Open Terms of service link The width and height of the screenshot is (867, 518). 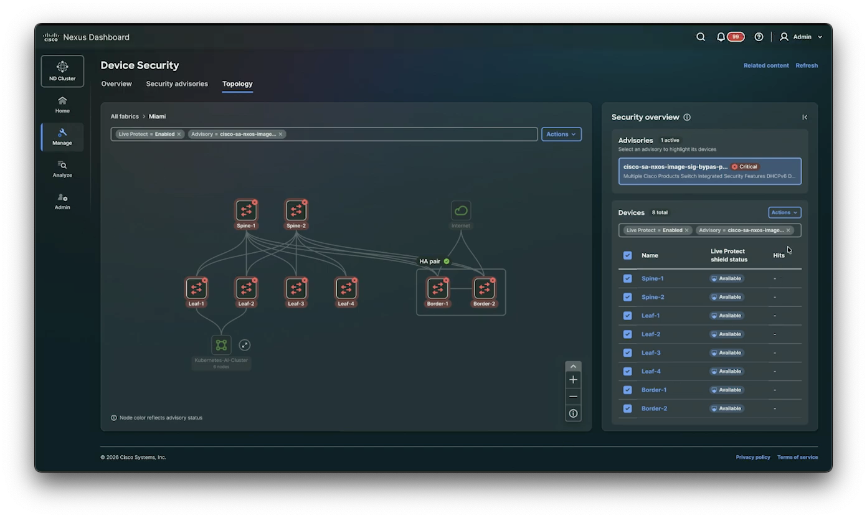point(797,457)
